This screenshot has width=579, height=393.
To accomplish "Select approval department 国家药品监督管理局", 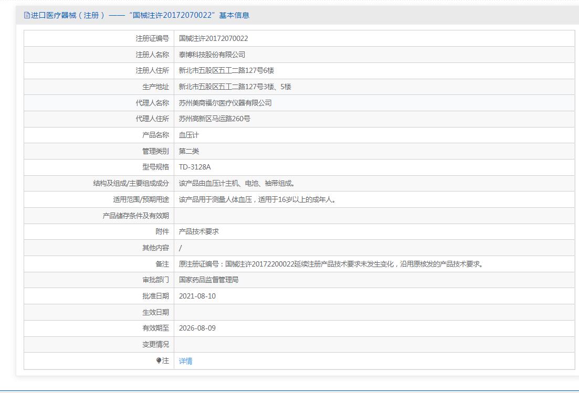I will pyautogui.click(x=208, y=280).
